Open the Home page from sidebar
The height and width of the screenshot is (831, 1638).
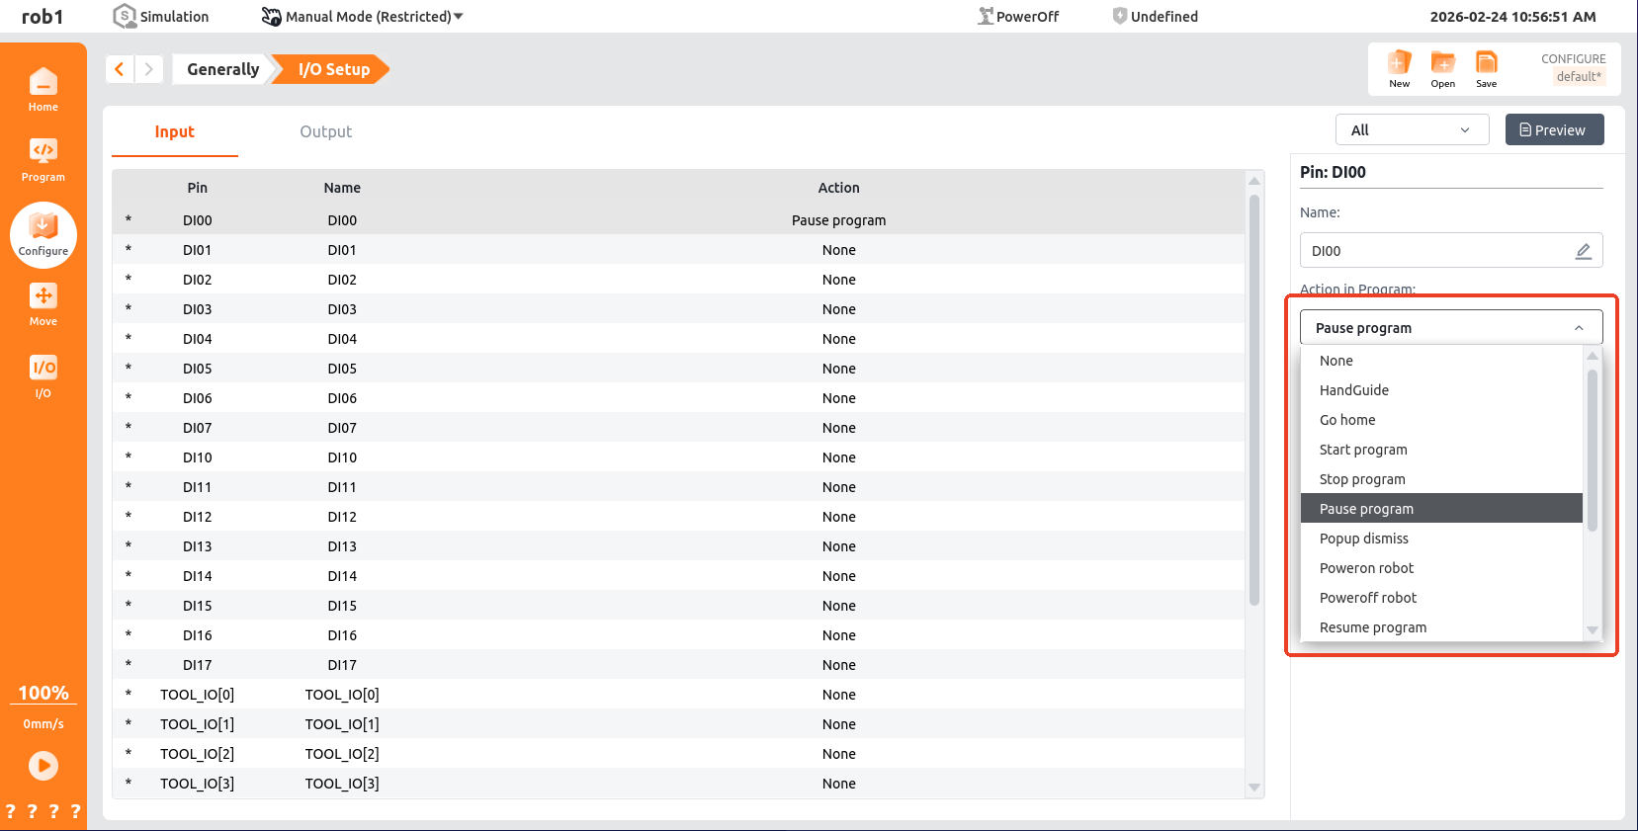click(x=43, y=89)
